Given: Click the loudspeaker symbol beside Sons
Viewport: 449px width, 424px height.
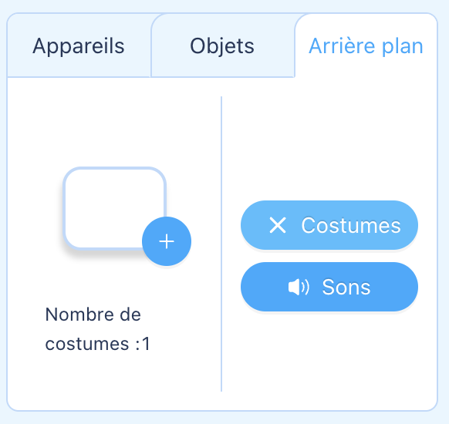Looking at the screenshot, I should 299,287.
